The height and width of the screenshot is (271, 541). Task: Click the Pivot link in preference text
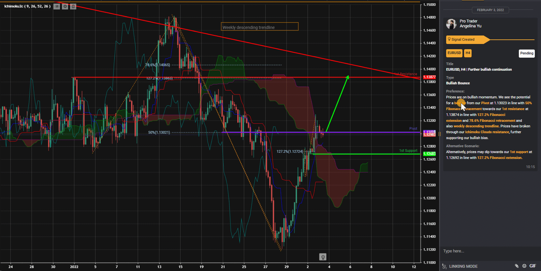(485, 103)
